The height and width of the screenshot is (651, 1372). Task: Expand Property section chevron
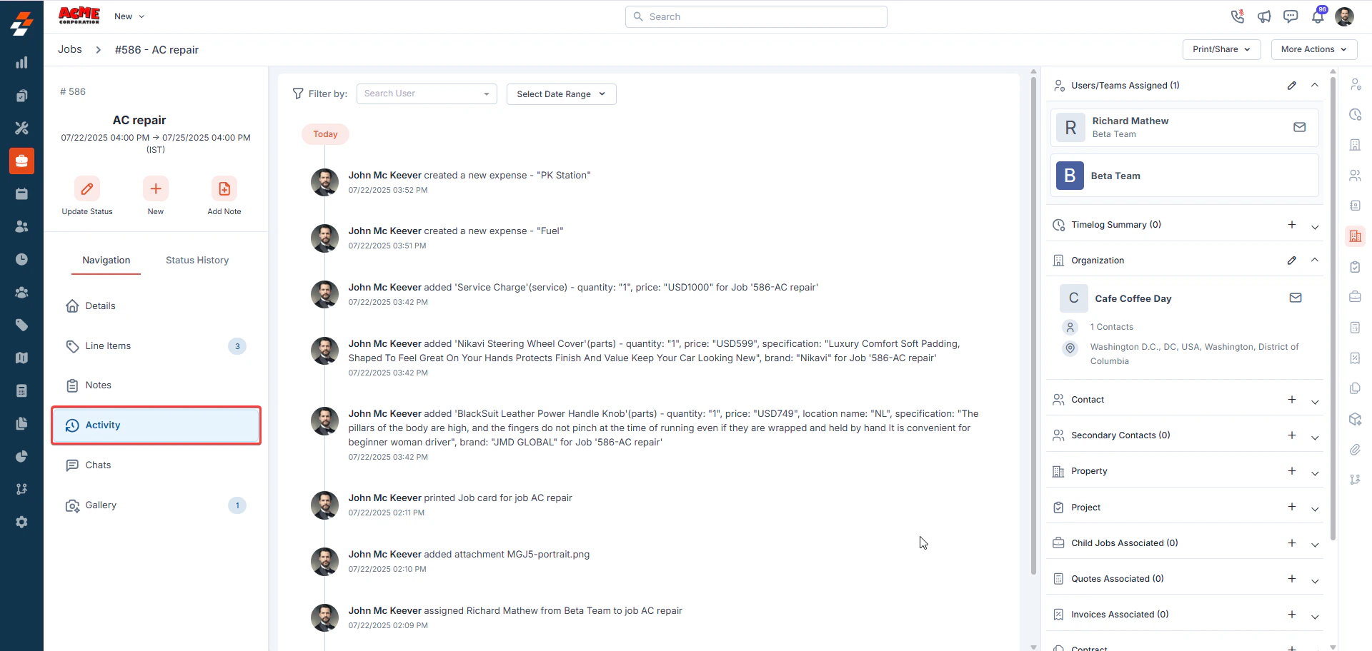(1315, 473)
